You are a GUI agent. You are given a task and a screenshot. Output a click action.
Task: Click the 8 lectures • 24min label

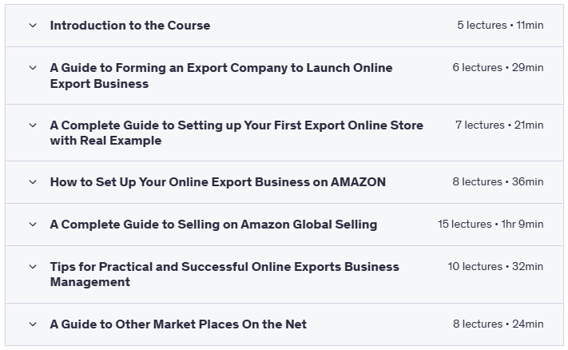(x=498, y=324)
